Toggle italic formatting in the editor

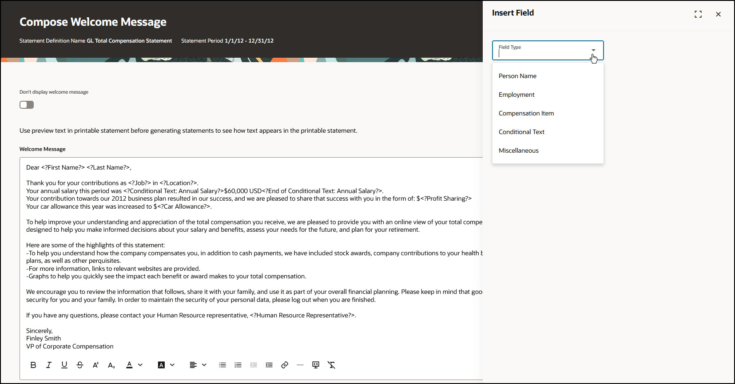tap(49, 365)
